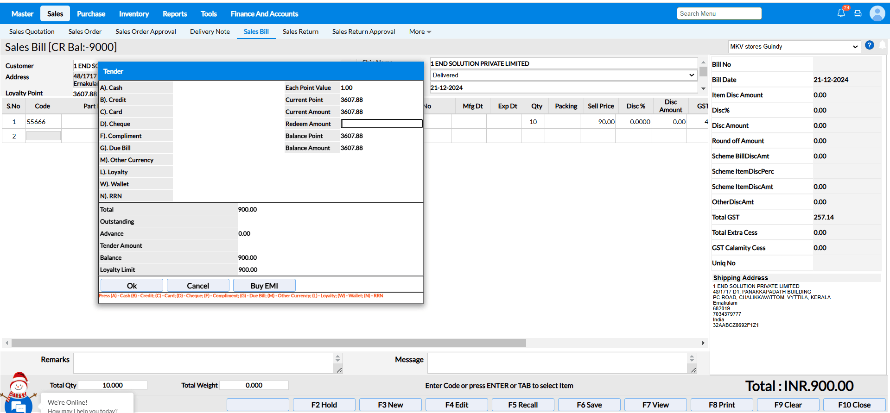The height and width of the screenshot is (413, 890).
Task: Click inside the Search Menu box
Action: tap(718, 13)
